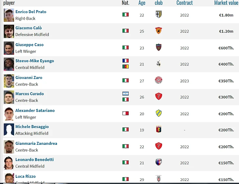Click yellow crest for Alexander Satariano
This screenshot has width=239, height=184.
[x=158, y=113]
